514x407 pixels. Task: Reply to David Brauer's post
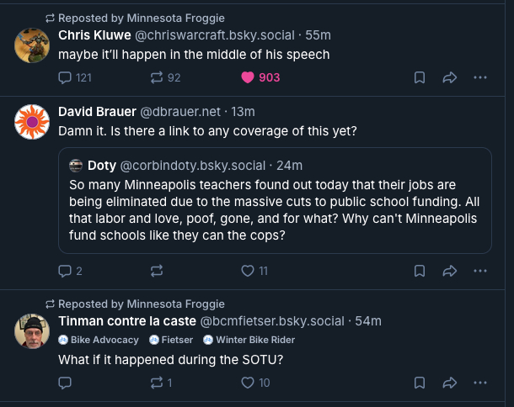(x=66, y=271)
